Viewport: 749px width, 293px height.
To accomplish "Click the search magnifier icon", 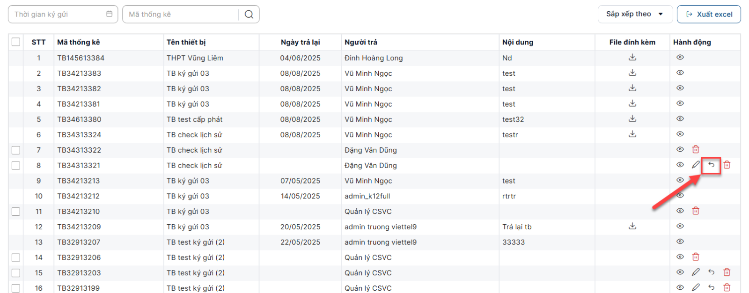I will click(249, 15).
